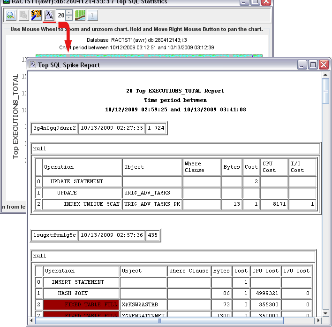Click the disabled magnifier-plus toolbar icon
Screen dimensions: 332x327
23,16
